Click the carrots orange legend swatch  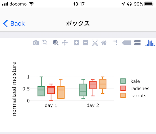(123, 95)
